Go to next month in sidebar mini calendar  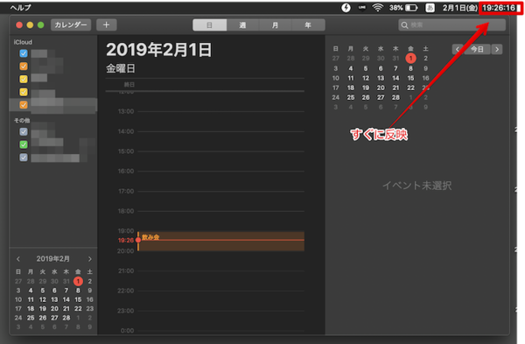point(90,259)
